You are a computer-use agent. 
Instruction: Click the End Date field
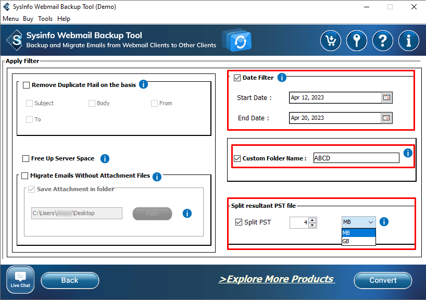(335, 118)
